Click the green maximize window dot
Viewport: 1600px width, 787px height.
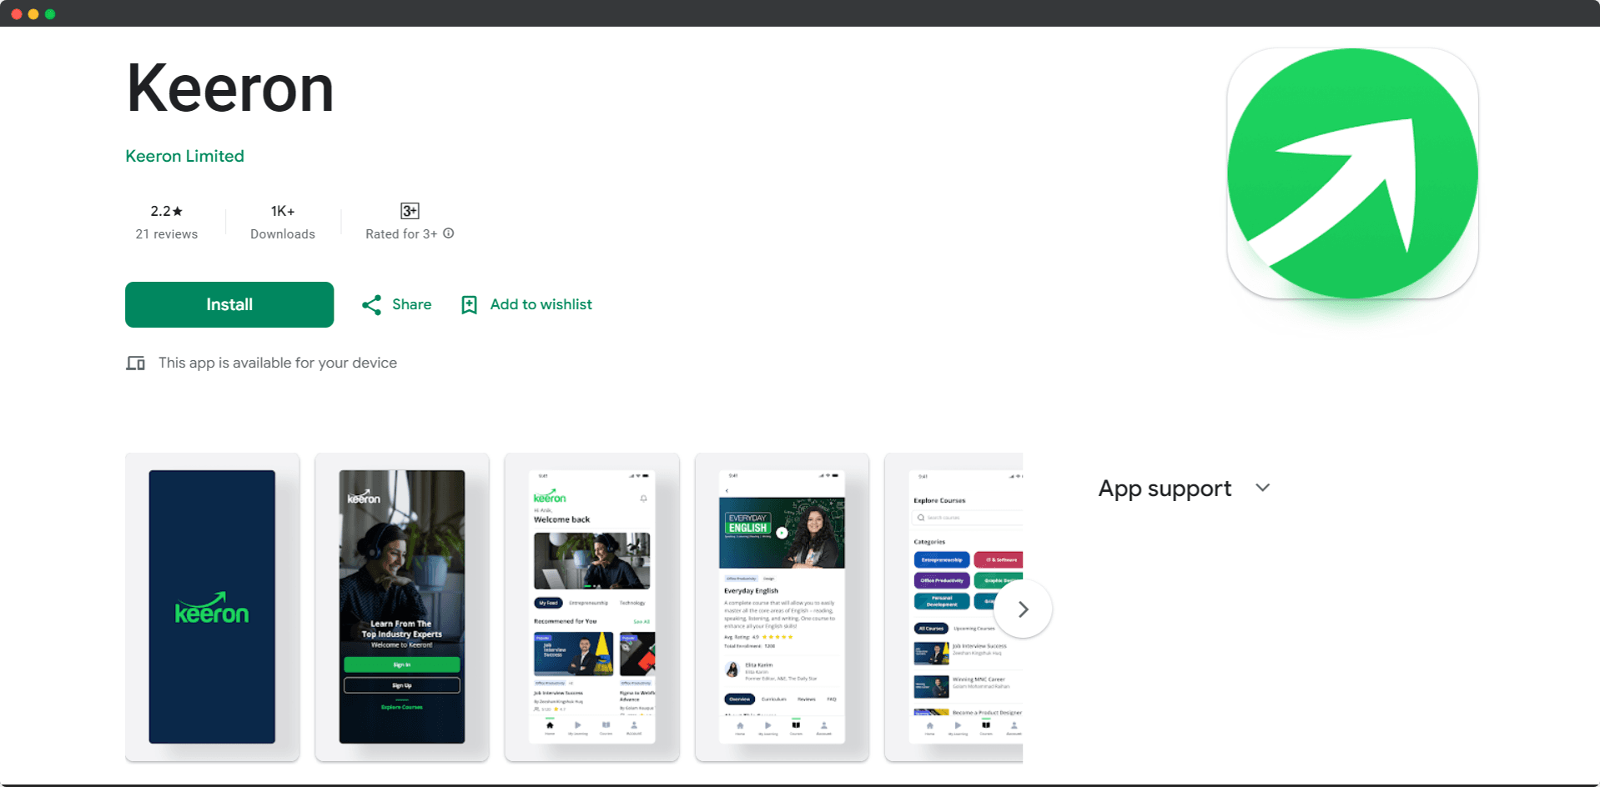pyautogui.click(x=50, y=14)
